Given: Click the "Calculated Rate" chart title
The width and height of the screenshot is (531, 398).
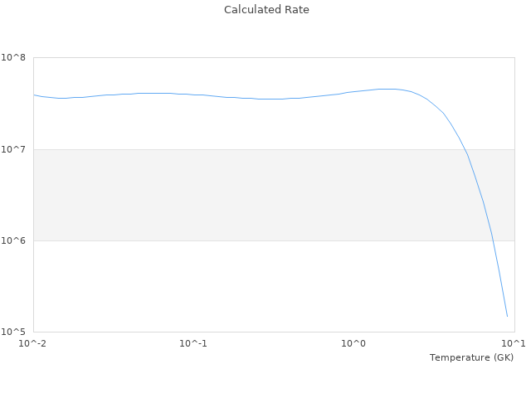Looking at the screenshot, I should coord(266,10).
